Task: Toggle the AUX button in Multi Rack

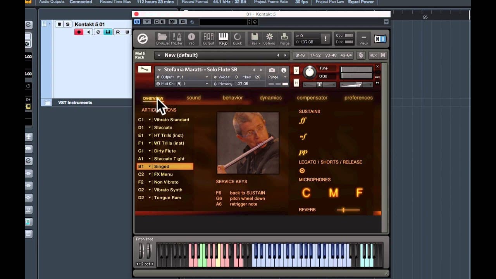Action: click(x=373, y=55)
